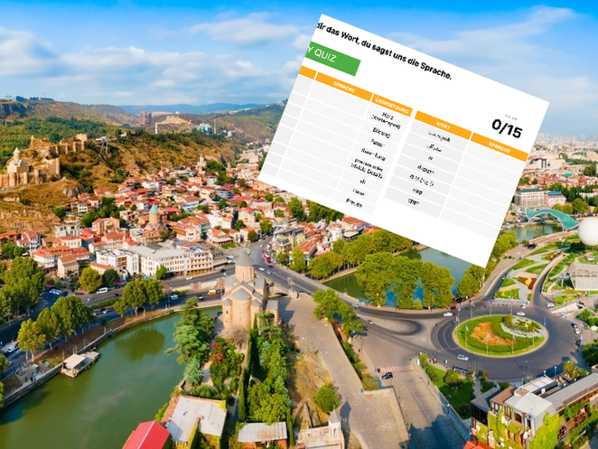Click the "Haus" translation cell
Viewport: 598px width, 449px height.
(x=360, y=192)
